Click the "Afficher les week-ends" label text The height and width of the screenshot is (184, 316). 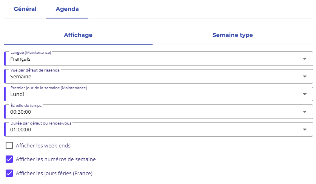pyautogui.click(x=43, y=145)
